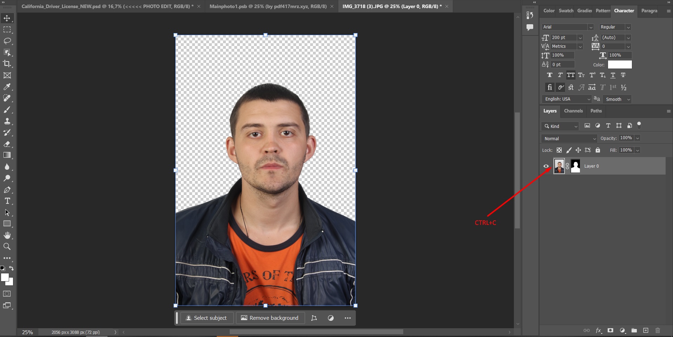Image resolution: width=673 pixels, height=337 pixels.
Task: Select the Zoom tool
Action: (x=7, y=247)
